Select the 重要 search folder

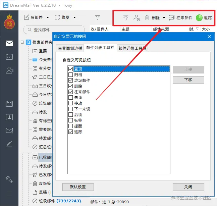point(40,51)
